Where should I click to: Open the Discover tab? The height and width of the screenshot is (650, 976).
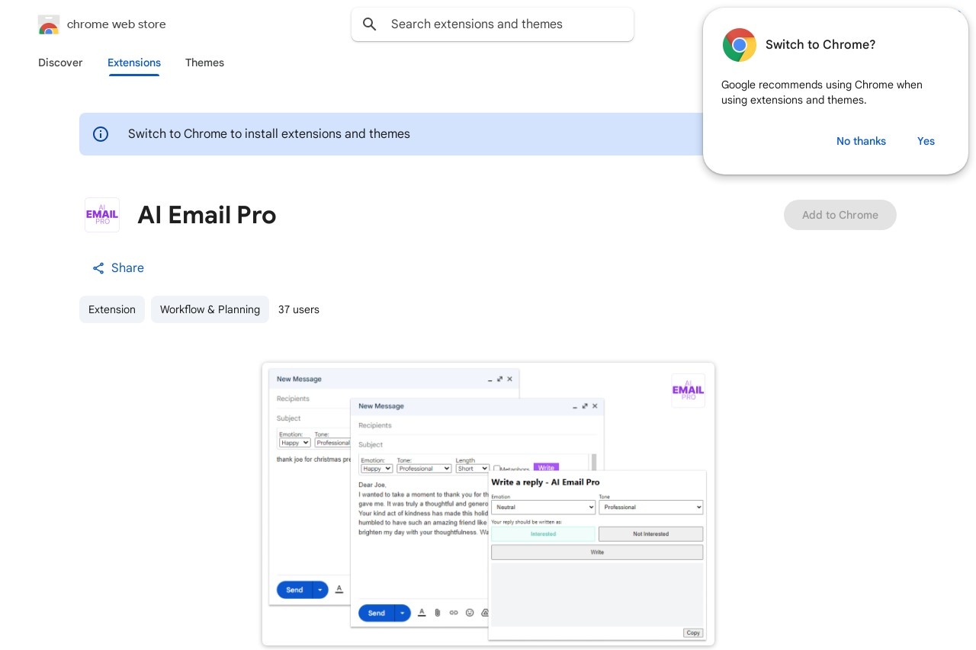click(x=60, y=62)
